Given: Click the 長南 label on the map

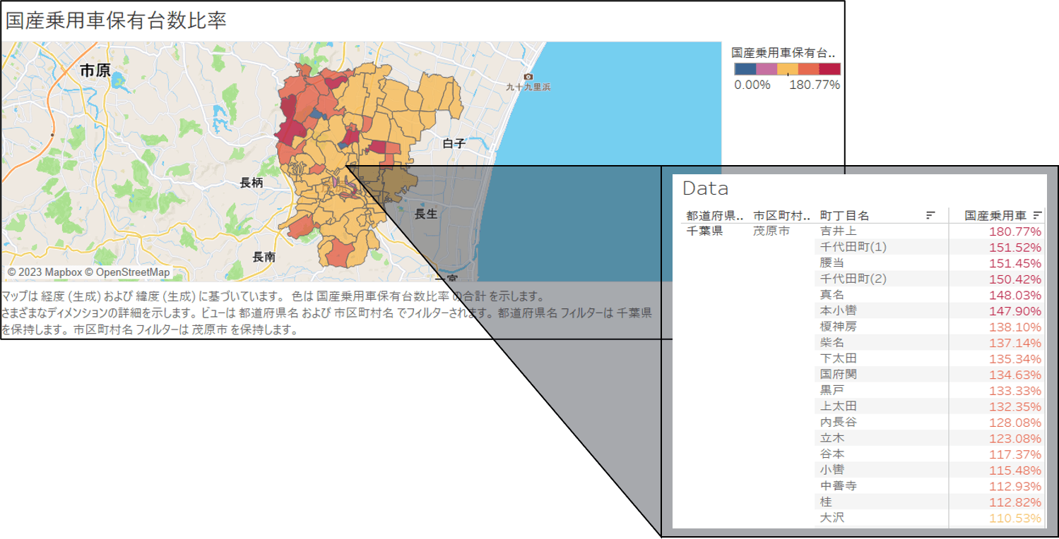Looking at the screenshot, I should click(264, 257).
